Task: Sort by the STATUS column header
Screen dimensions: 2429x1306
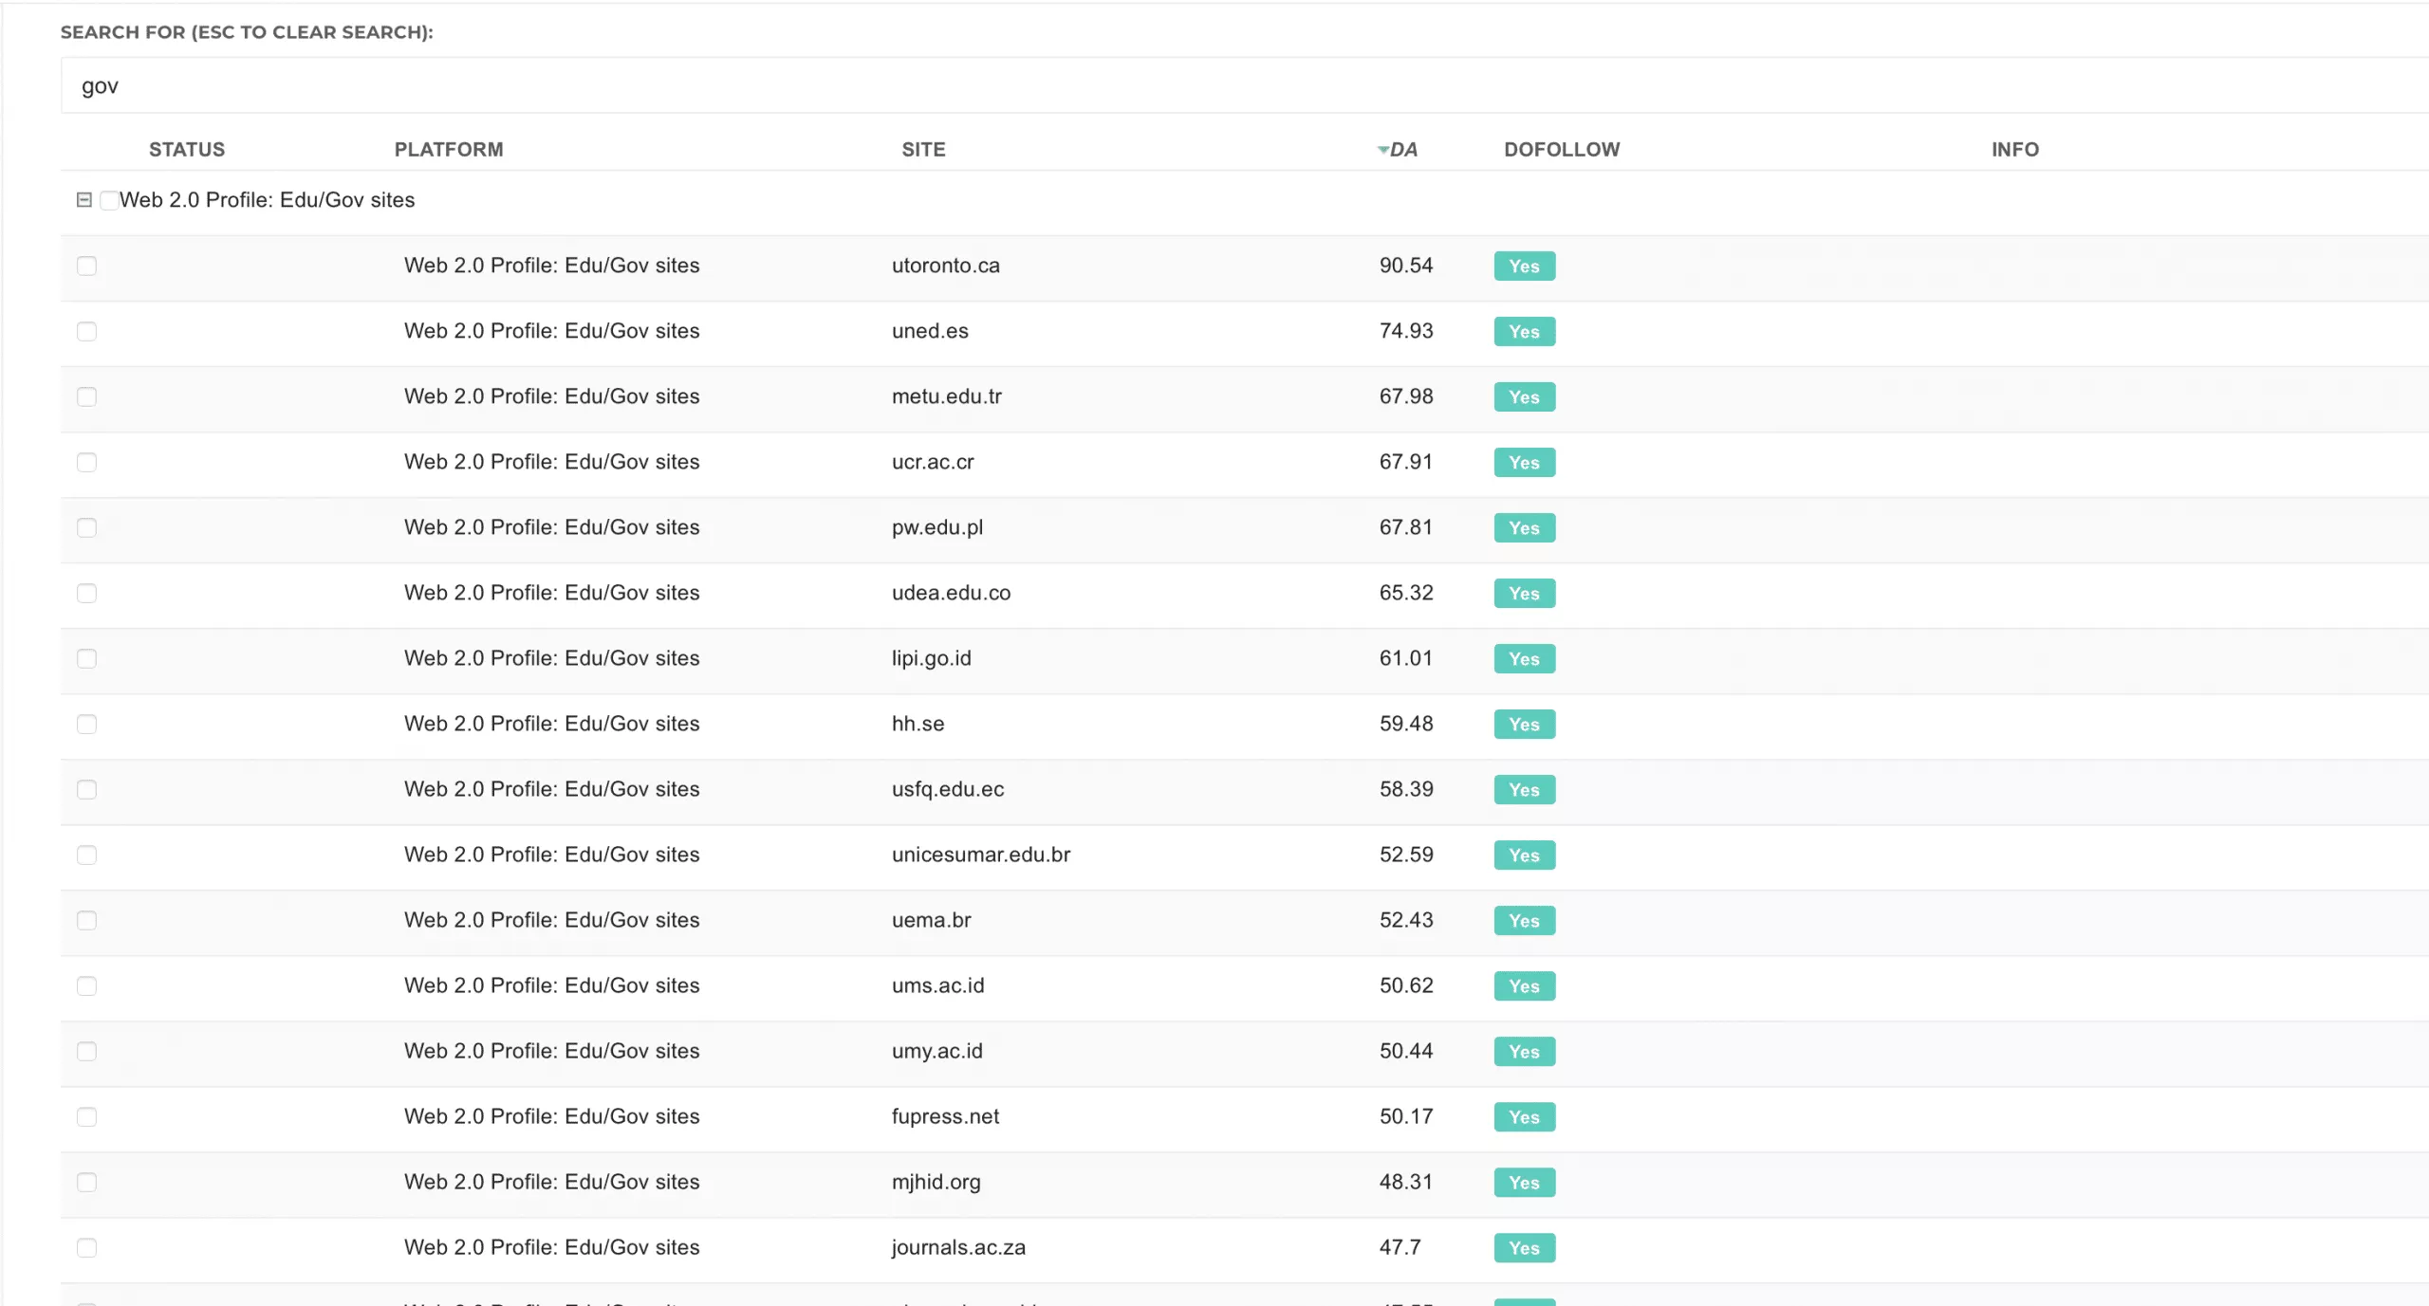Action: tap(187, 150)
